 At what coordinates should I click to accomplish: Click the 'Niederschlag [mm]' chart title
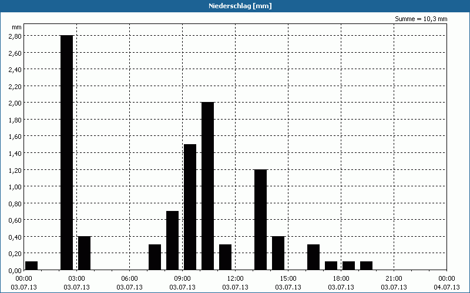240,6
